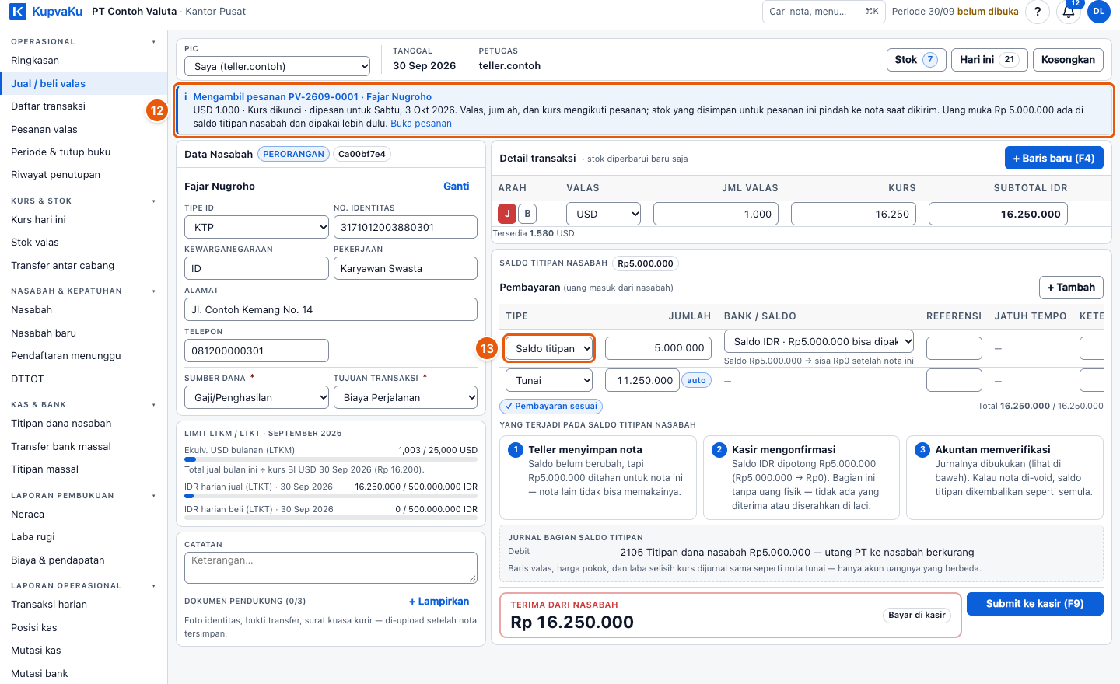This screenshot has height=684, width=1120.
Task: Submit ke kasir (F9)
Action: click(1034, 604)
